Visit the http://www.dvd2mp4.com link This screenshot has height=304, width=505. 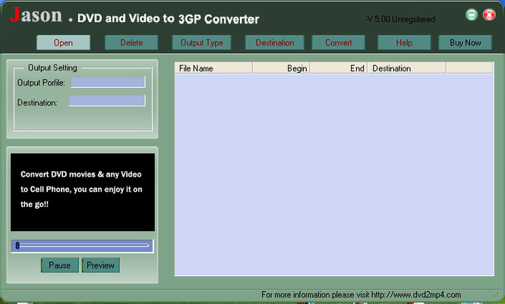pyautogui.click(x=416, y=295)
